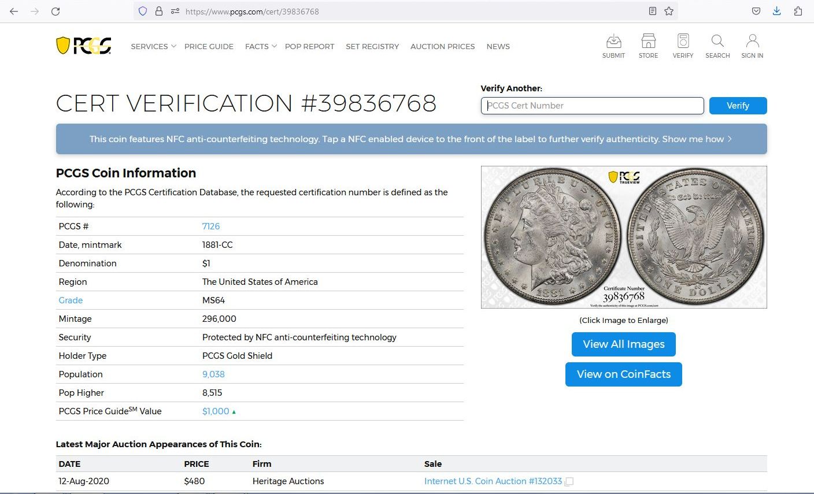Go to PCGS home via the logo
Image resolution: width=814 pixels, height=494 pixels.
(x=84, y=46)
